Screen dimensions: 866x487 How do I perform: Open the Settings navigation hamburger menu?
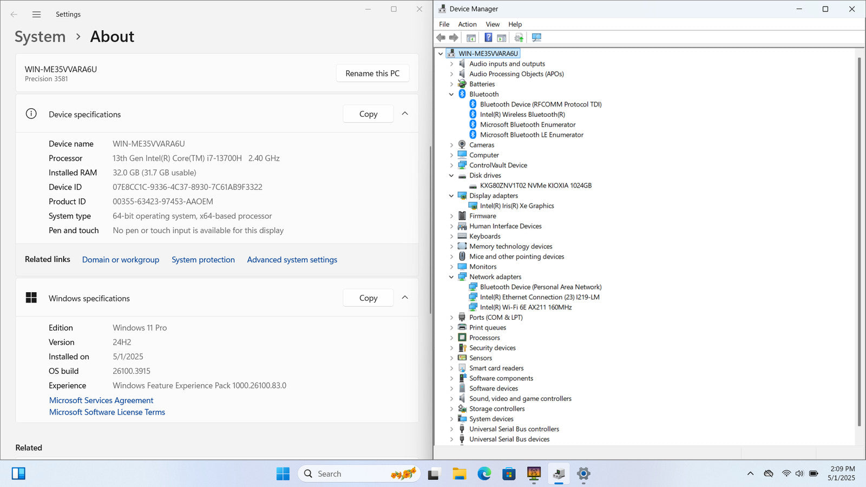[36, 15]
